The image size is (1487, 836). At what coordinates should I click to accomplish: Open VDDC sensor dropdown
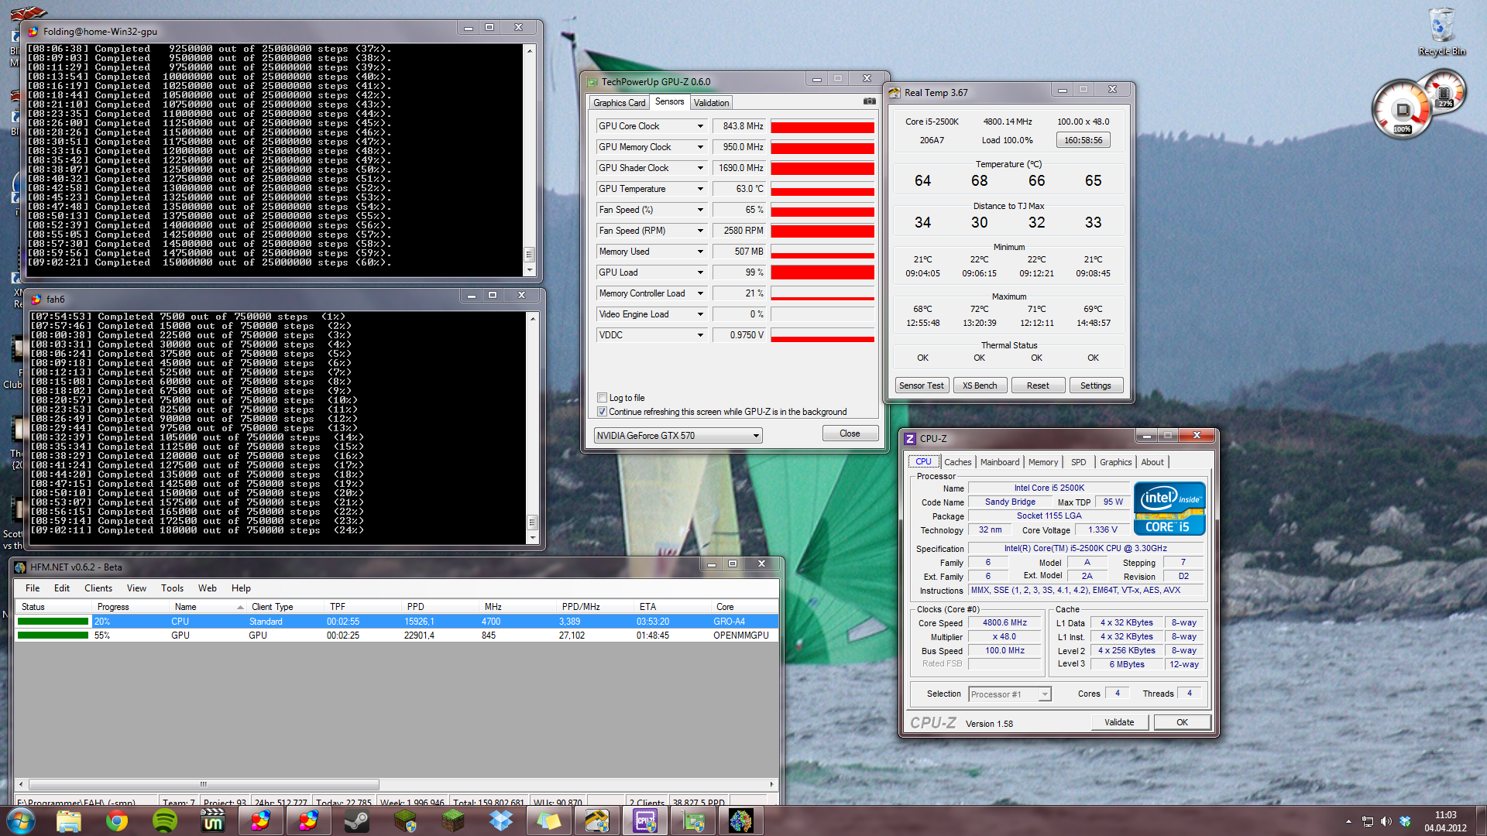(x=700, y=335)
